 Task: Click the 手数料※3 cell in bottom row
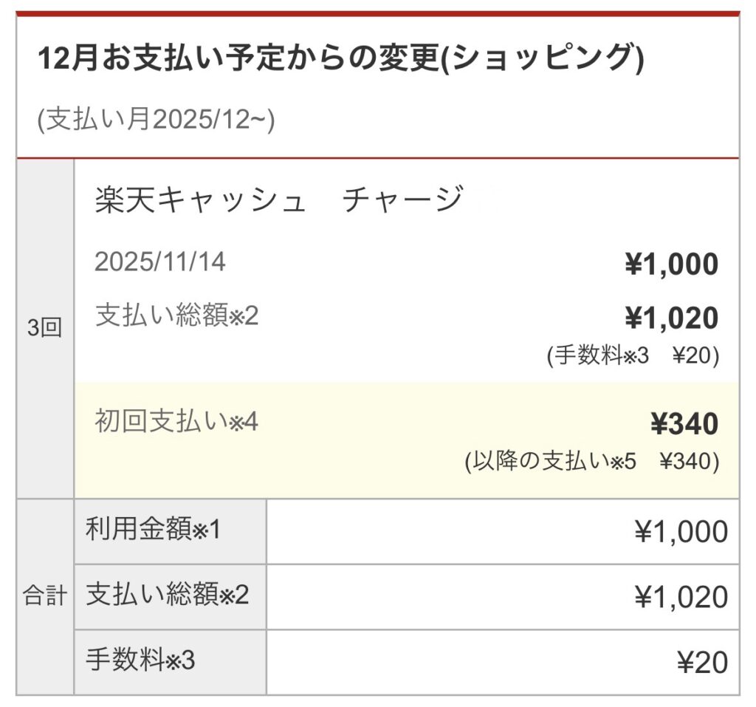pos(140,660)
